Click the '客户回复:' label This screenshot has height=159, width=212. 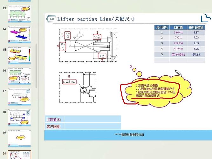(54, 127)
